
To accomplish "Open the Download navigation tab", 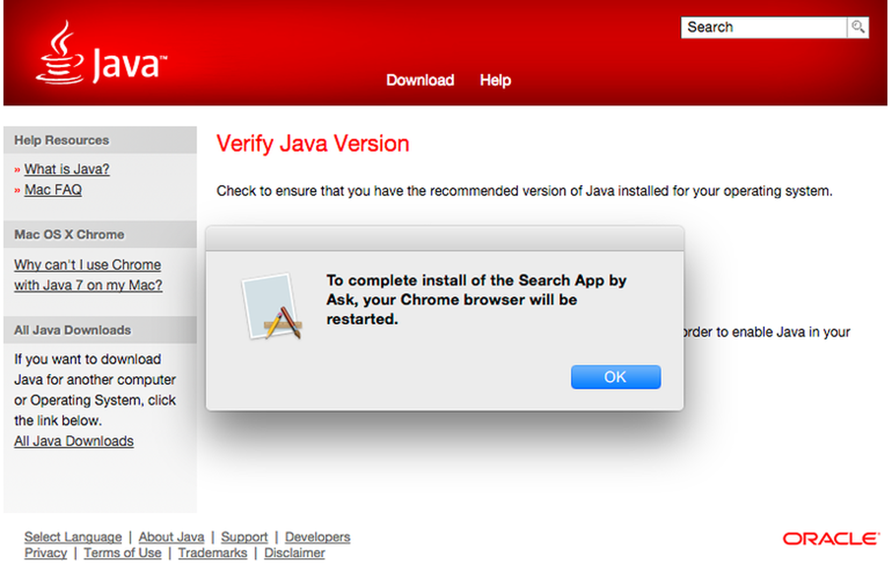I will coord(420,80).
